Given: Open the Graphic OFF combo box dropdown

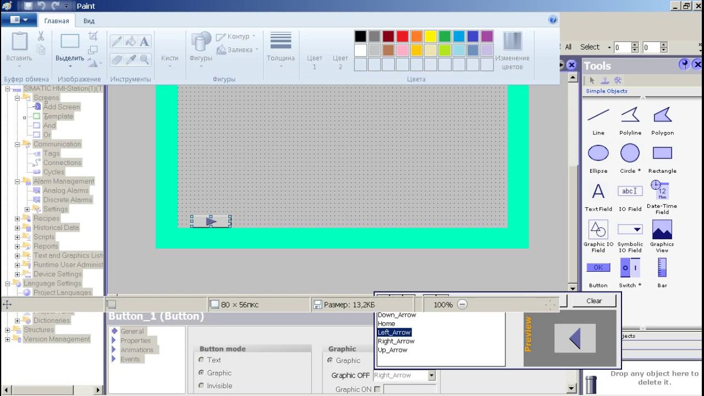Looking at the screenshot, I should point(432,375).
